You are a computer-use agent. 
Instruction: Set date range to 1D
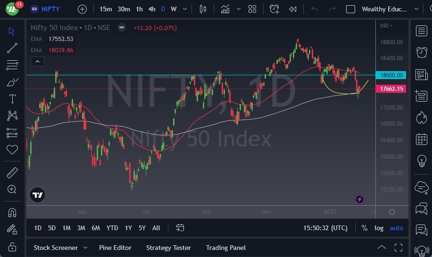pyautogui.click(x=38, y=228)
